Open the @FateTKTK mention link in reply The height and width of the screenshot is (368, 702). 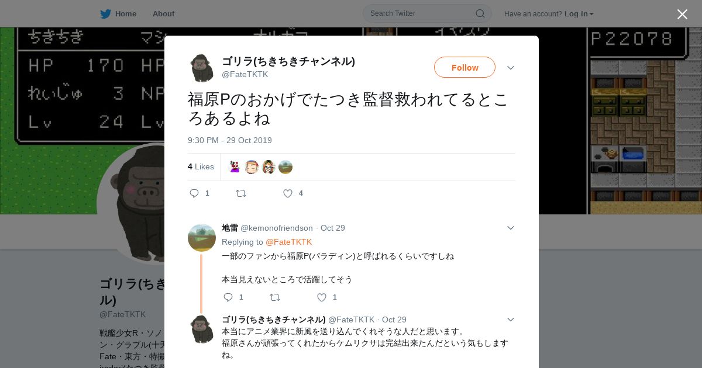[x=289, y=242]
